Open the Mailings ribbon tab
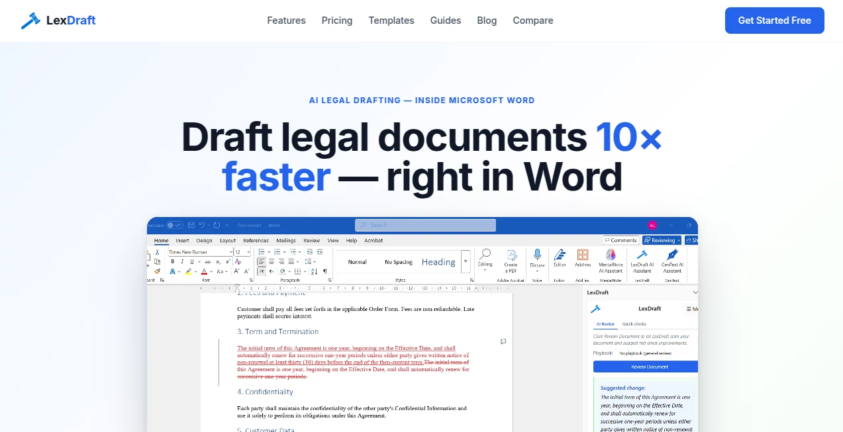 click(x=286, y=241)
